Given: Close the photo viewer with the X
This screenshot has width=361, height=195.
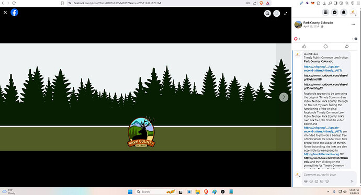Looking at the screenshot, I should (5, 13).
